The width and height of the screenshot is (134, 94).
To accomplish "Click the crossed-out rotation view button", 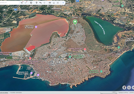I will tap(129, 87).
